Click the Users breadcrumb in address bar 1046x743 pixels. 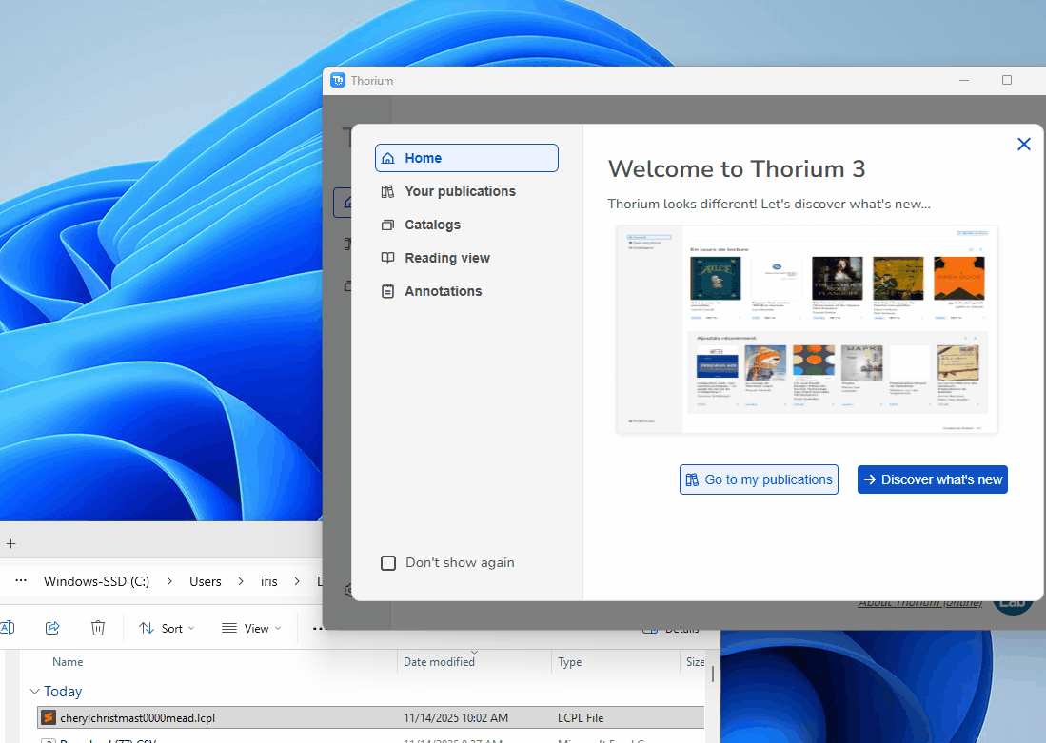205,581
